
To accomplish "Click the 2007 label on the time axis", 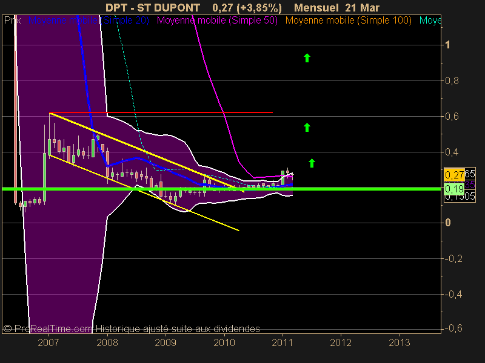I will point(48,342).
